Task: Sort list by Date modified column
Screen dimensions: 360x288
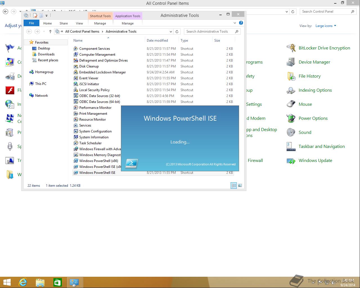Action: pos(162,40)
